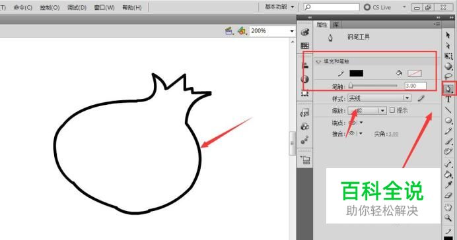
Task: Click the 笔触 stroke width slider
Action: coord(372,86)
